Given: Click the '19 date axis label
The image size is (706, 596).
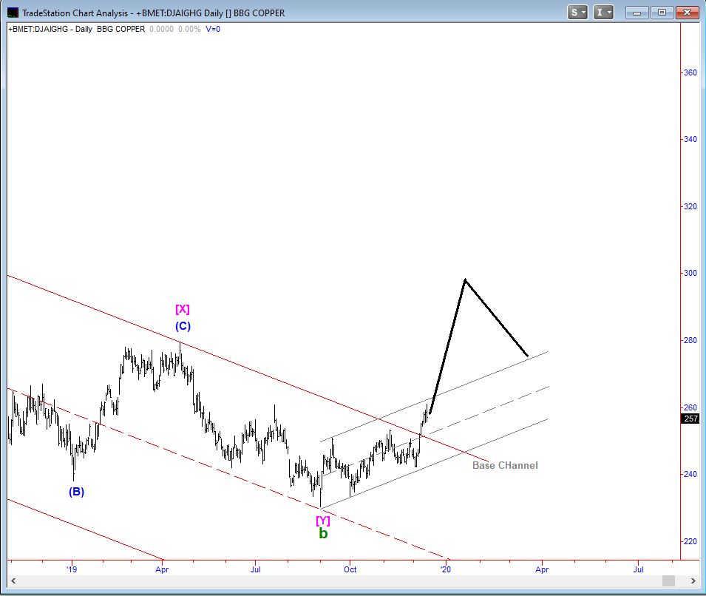Looking at the screenshot, I should (x=72, y=569).
